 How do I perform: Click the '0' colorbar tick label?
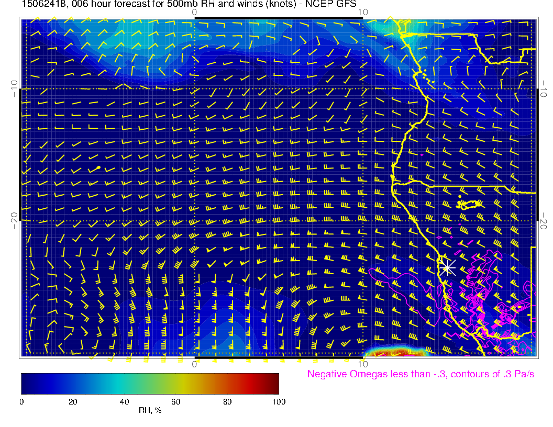pyautogui.click(x=21, y=402)
